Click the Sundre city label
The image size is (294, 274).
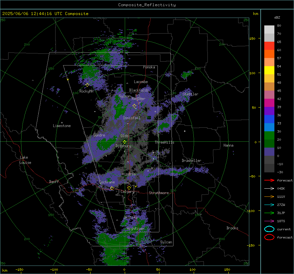(99, 135)
